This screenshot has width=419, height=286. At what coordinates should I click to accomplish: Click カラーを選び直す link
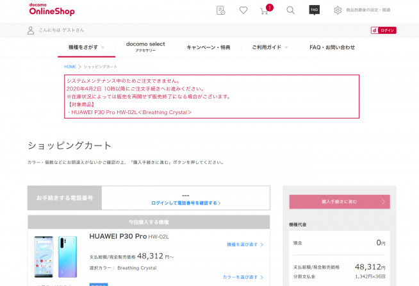click(x=243, y=277)
